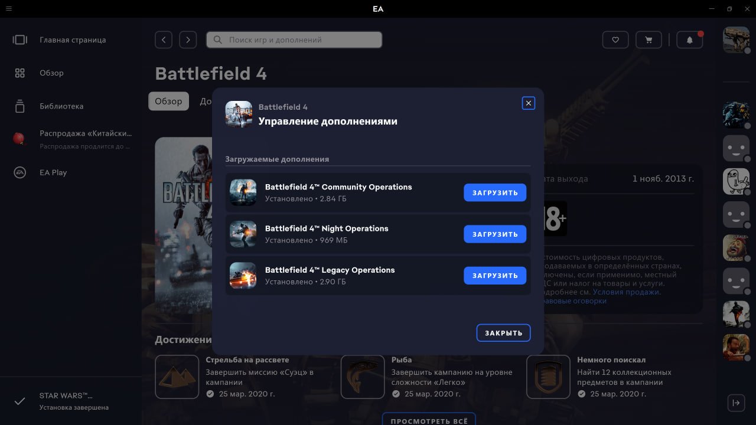This screenshot has width=756, height=425.
Task: Click the back navigation arrow
Action: 164,40
